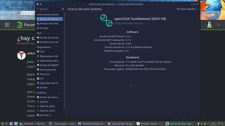Open the opensuse.org website link
This screenshot has width=225, height=126.
(x=128, y=23)
